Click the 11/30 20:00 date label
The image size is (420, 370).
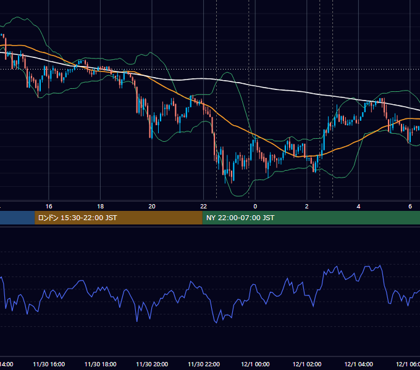tap(152, 364)
